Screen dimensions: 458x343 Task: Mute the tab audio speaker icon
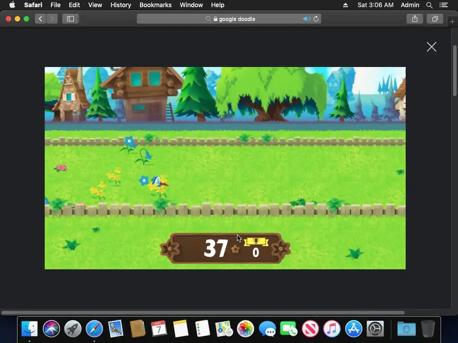pos(306,19)
